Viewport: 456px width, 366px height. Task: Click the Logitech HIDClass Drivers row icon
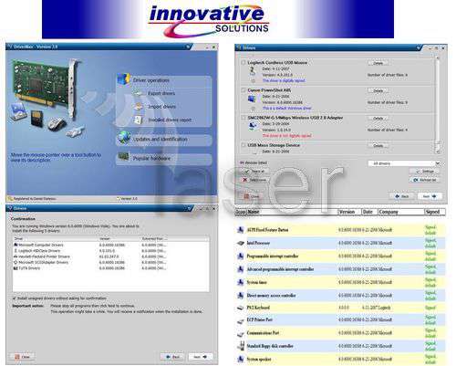pos(16,250)
